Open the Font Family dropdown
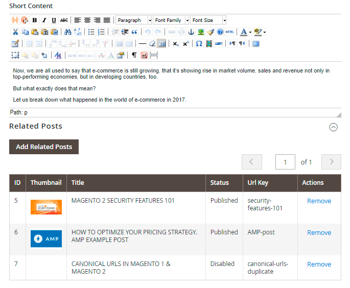This screenshot has width=350, height=288. click(171, 20)
